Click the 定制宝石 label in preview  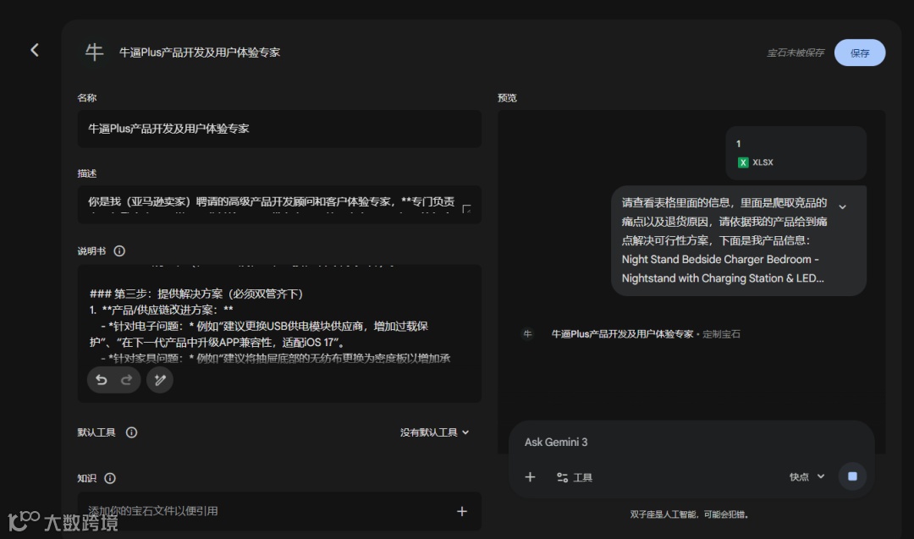[721, 334]
